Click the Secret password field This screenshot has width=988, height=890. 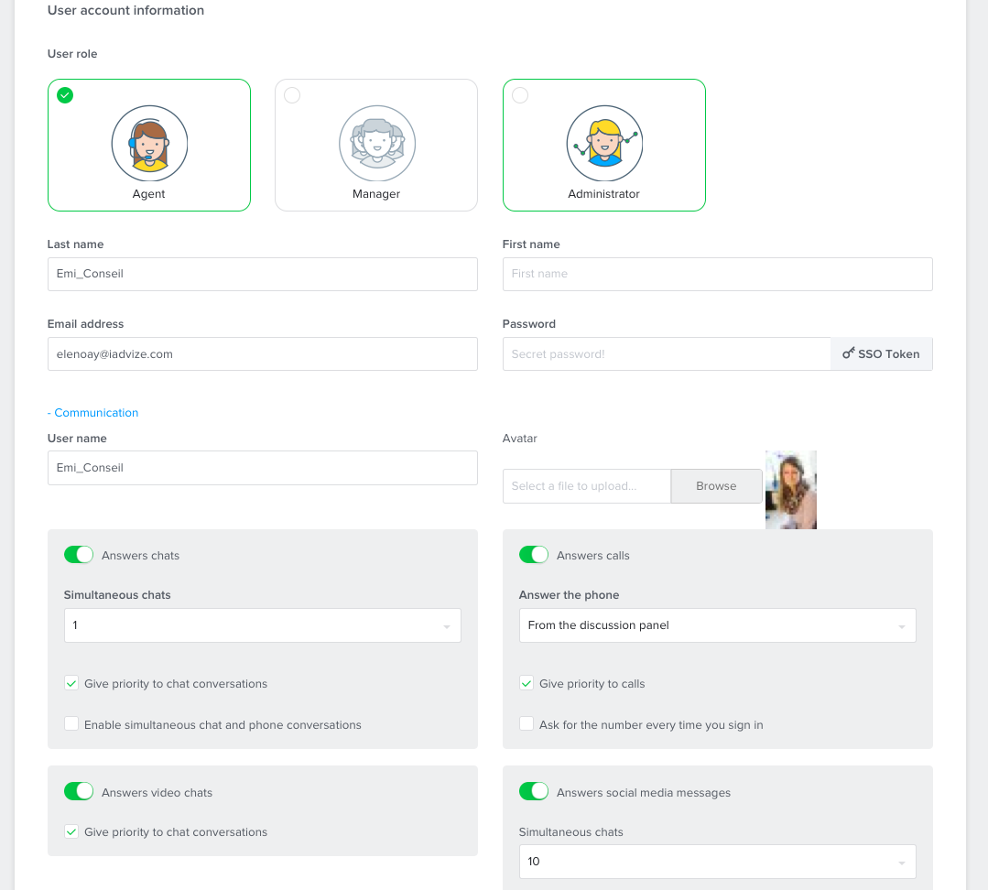tap(667, 354)
